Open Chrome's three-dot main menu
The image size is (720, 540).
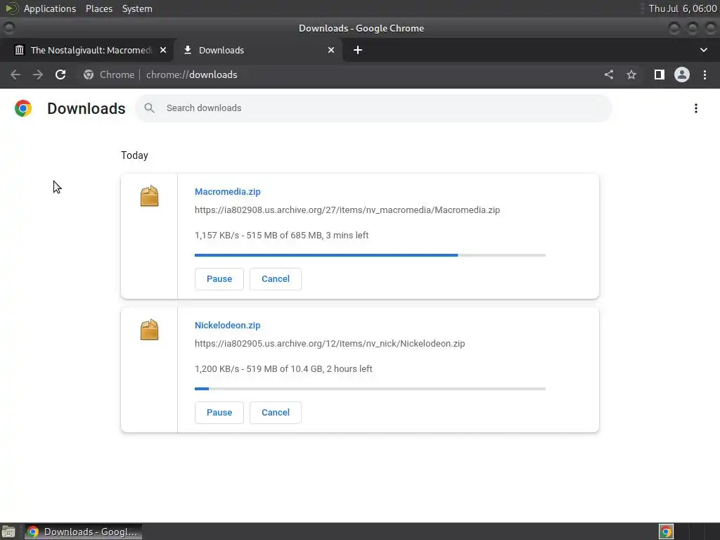click(705, 75)
